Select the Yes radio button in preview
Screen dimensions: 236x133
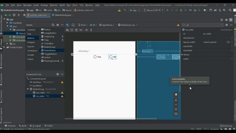[97, 57]
